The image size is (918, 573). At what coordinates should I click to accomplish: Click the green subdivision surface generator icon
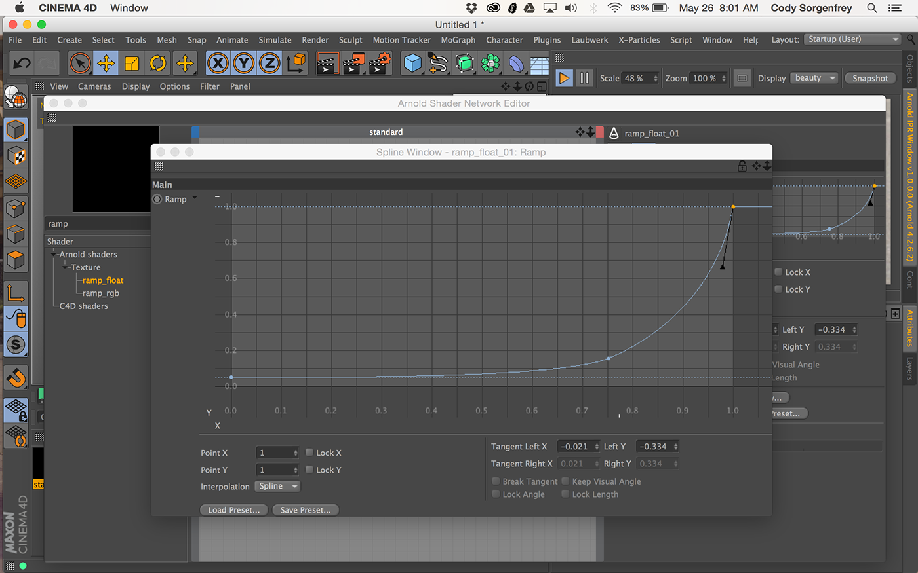465,64
